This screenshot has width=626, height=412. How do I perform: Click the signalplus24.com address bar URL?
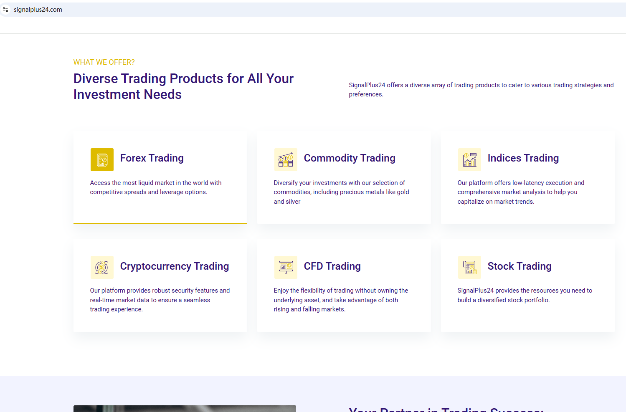tap(38, 10)
